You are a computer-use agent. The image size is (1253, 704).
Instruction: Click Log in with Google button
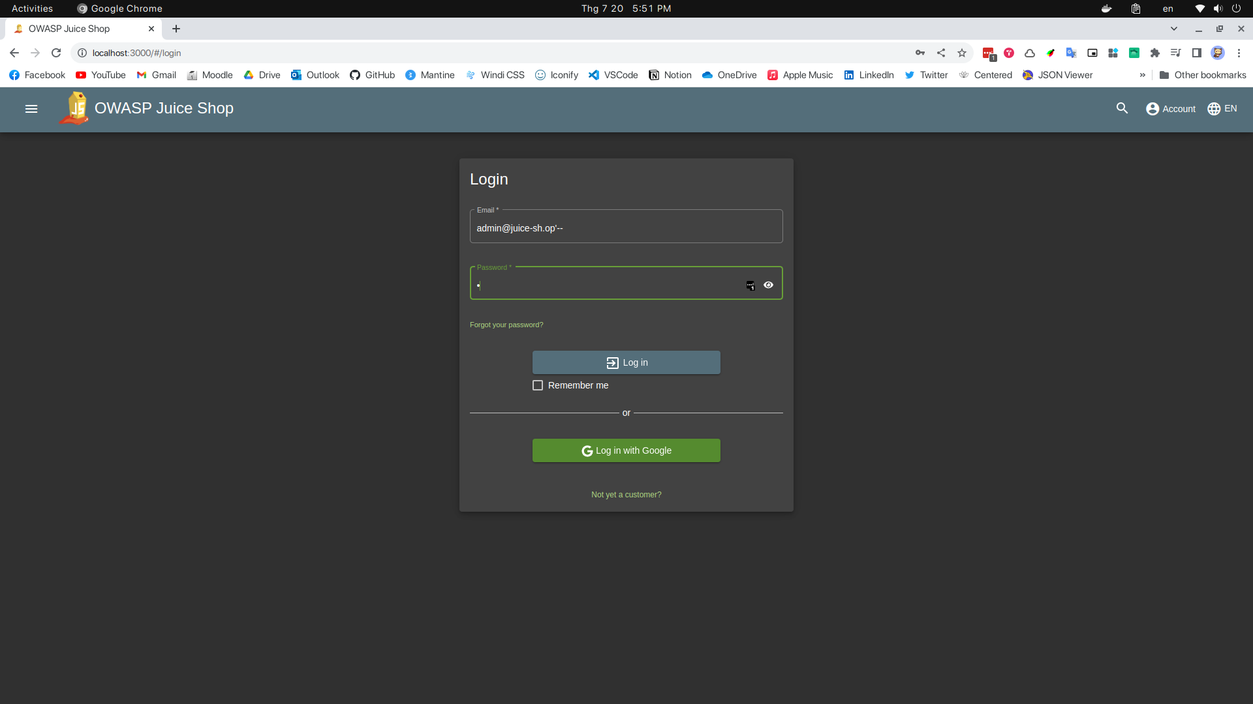[x=626, y=450]
